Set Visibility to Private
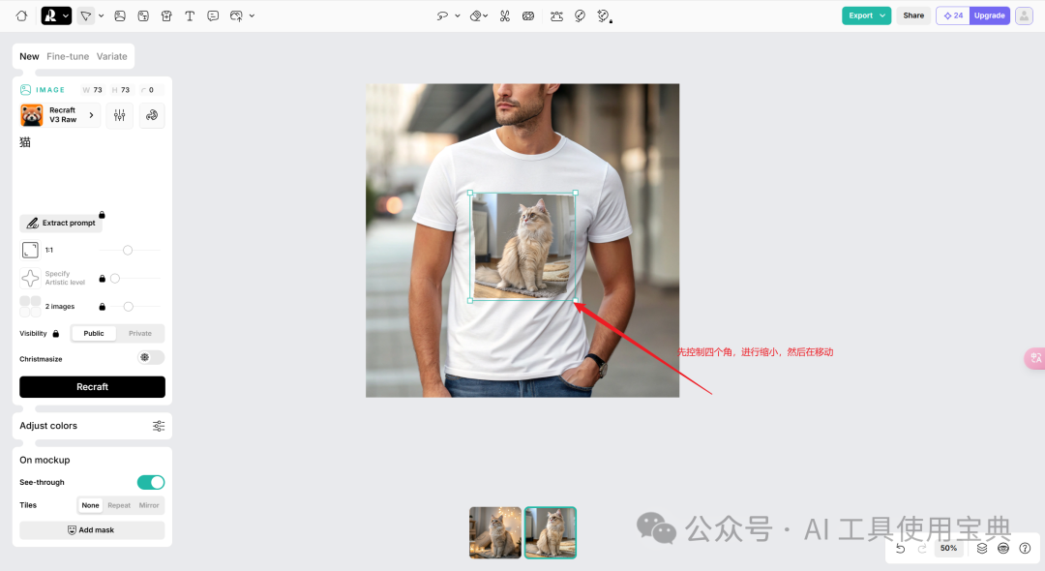Image resolution: width=1045 pixels, height=571 pixels. (140, 333)
